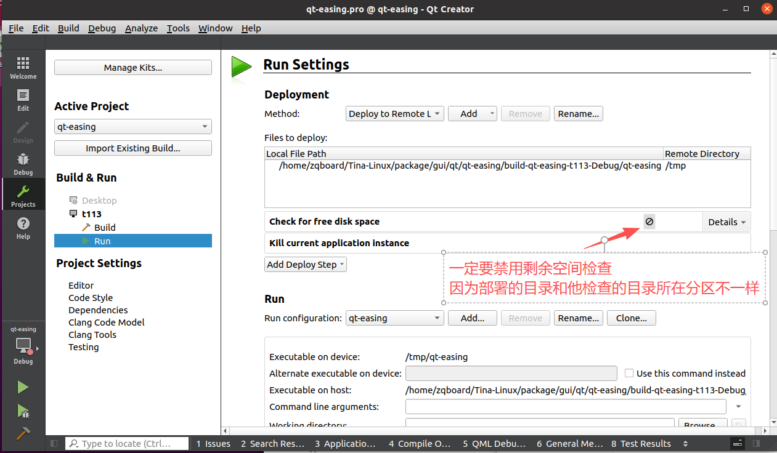
Task: Open the Build menu
Action: point(68,28)
